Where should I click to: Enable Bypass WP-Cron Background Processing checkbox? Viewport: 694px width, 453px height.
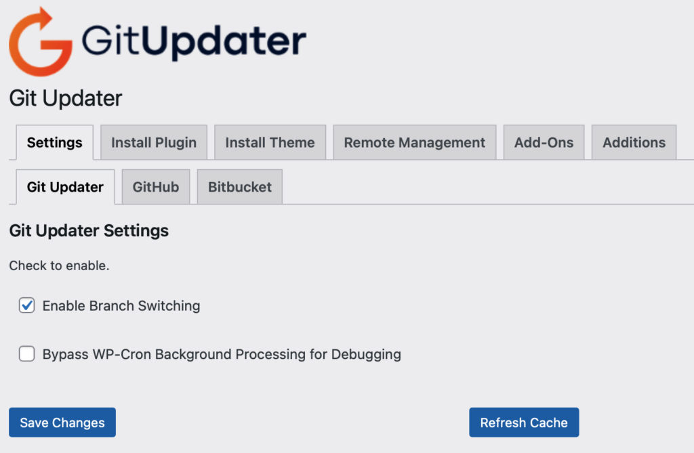(x=26, y=353)
